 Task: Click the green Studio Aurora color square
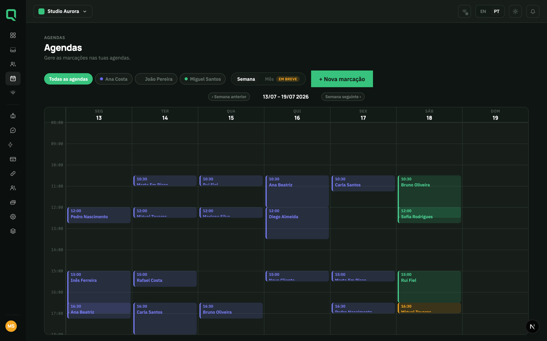tap(41, 11)
